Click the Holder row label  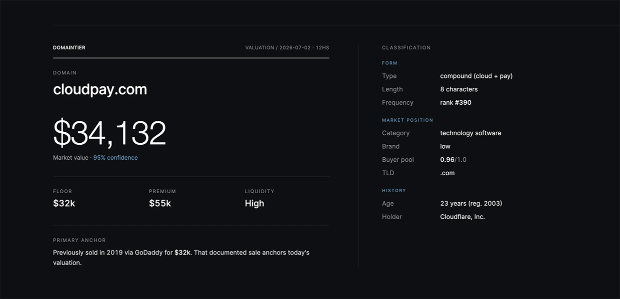click(392, 217)
